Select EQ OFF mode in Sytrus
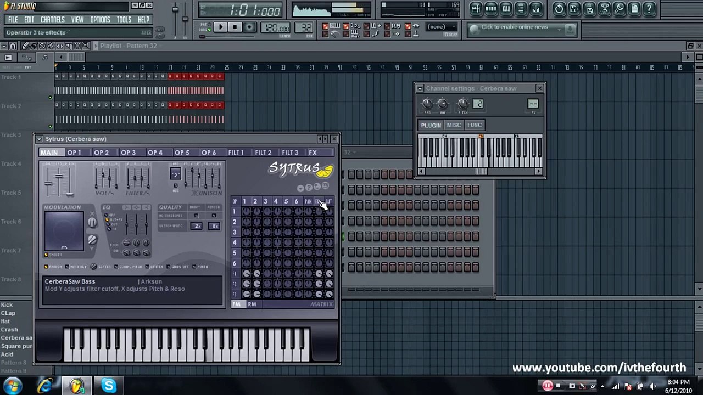Screen dimensions: 703x395 pos(110,215)
